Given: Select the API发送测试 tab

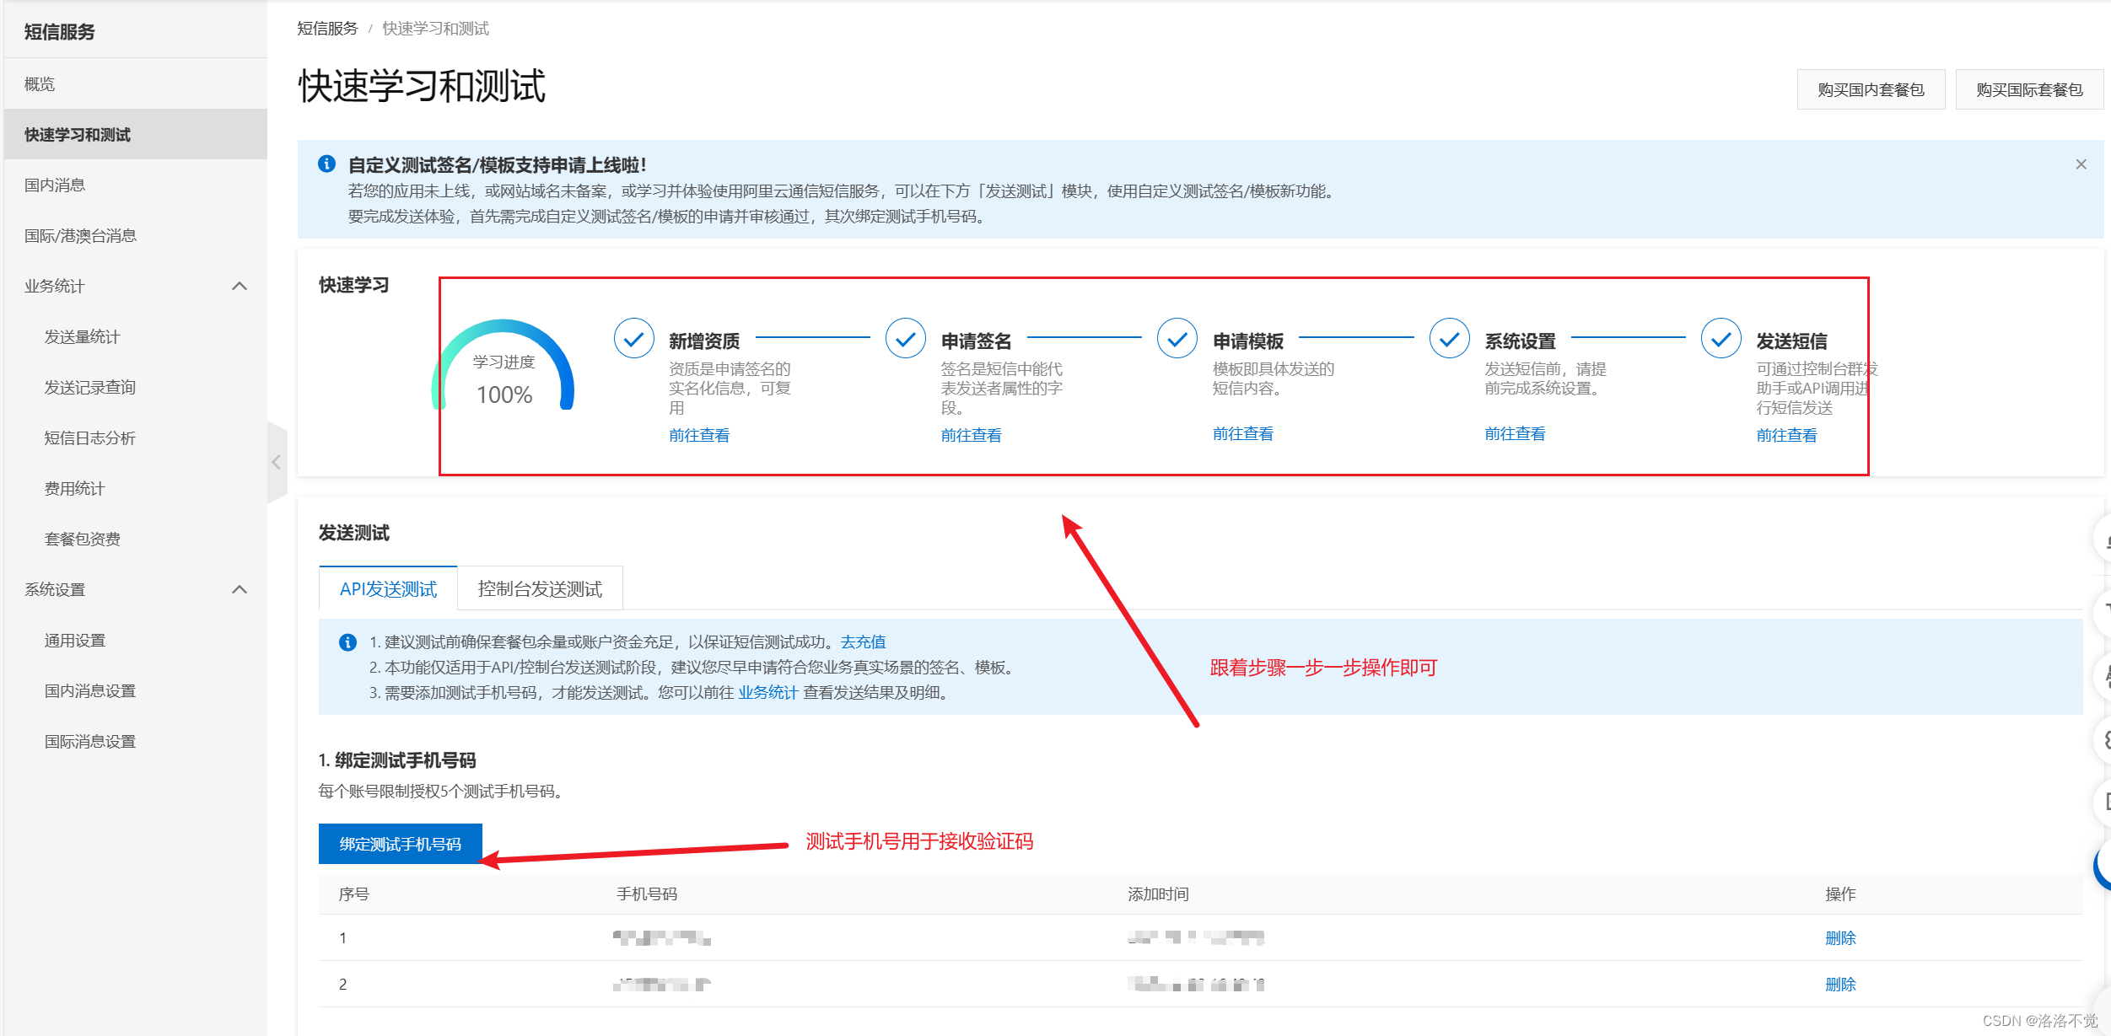Looking at the screenshot, I should [x=388, y=589].
